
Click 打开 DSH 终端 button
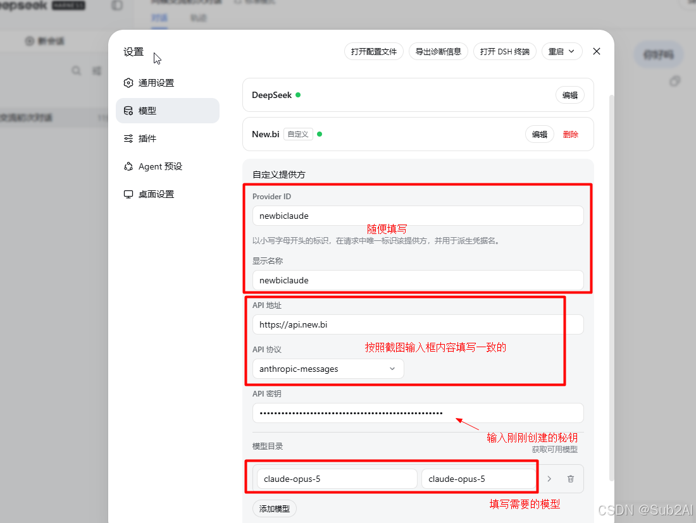505,51
